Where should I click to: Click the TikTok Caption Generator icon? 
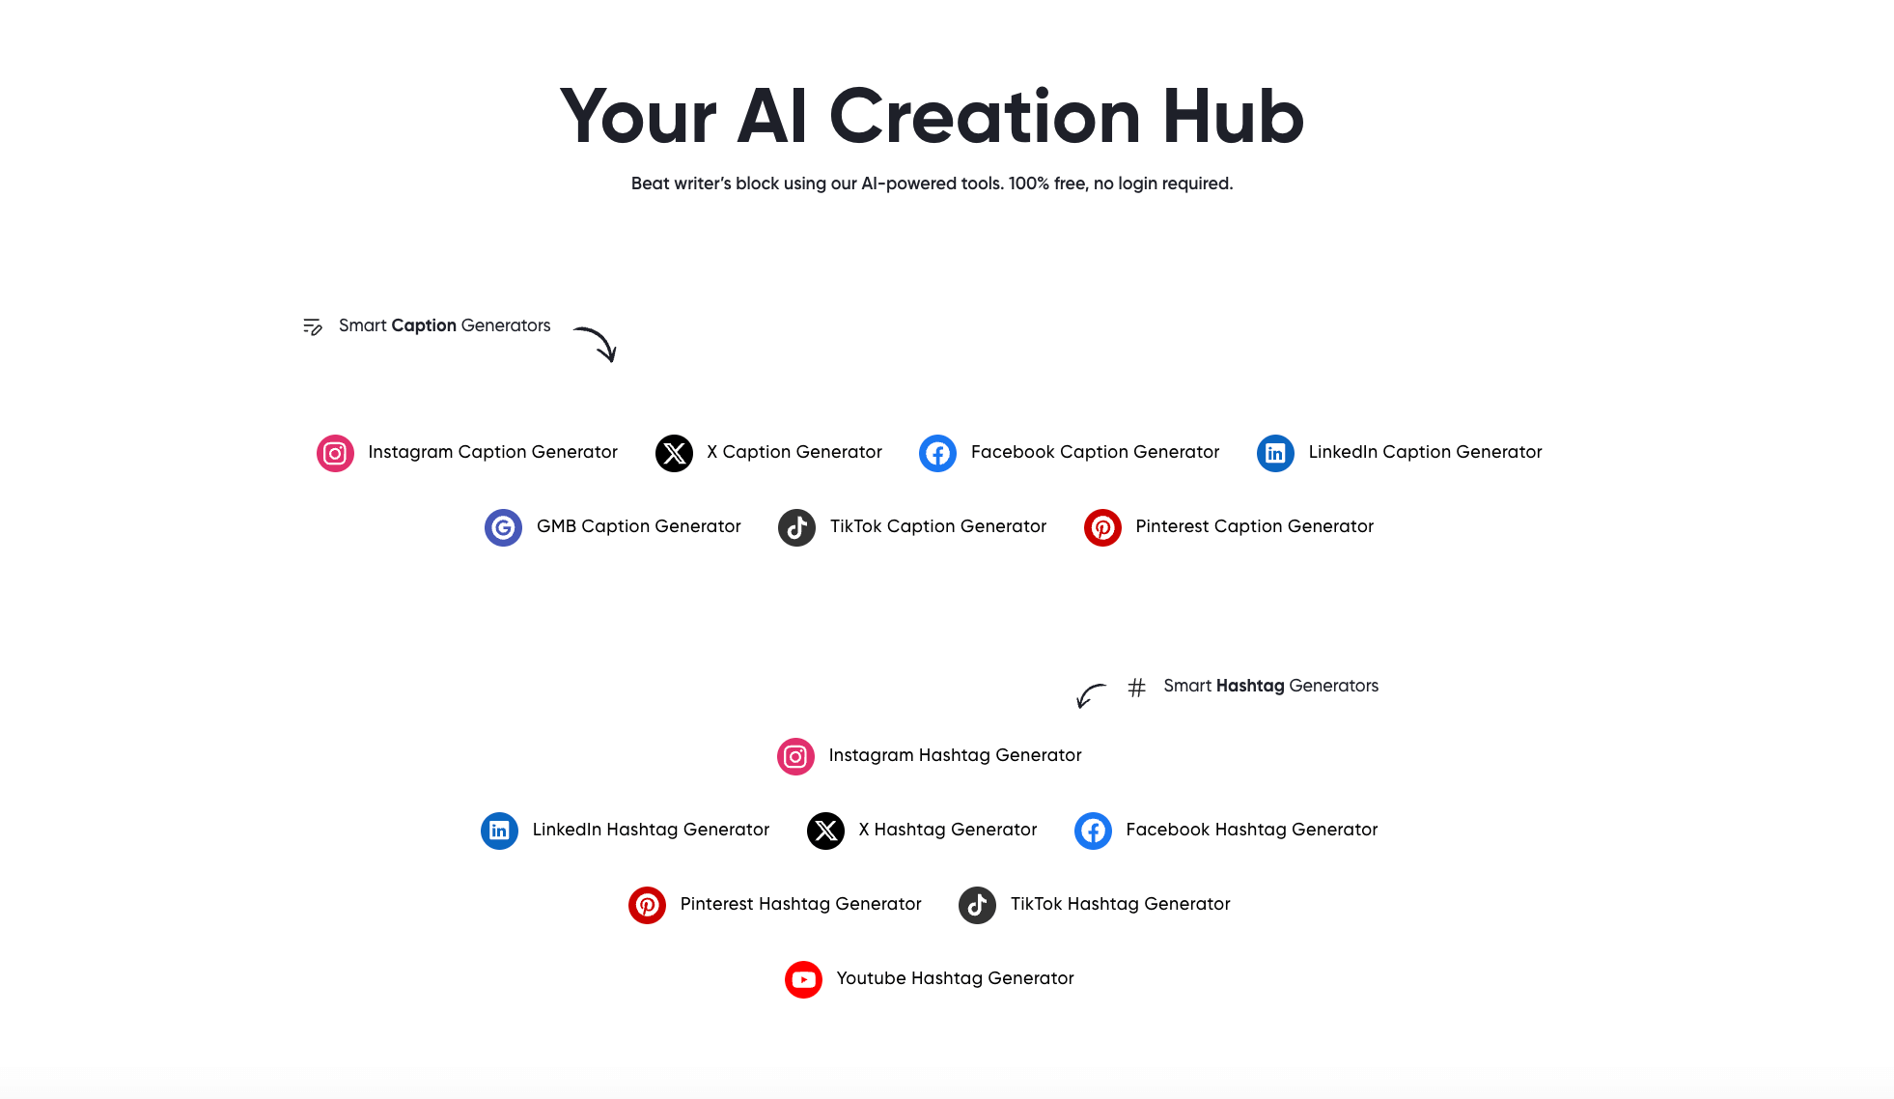(796, 527)
